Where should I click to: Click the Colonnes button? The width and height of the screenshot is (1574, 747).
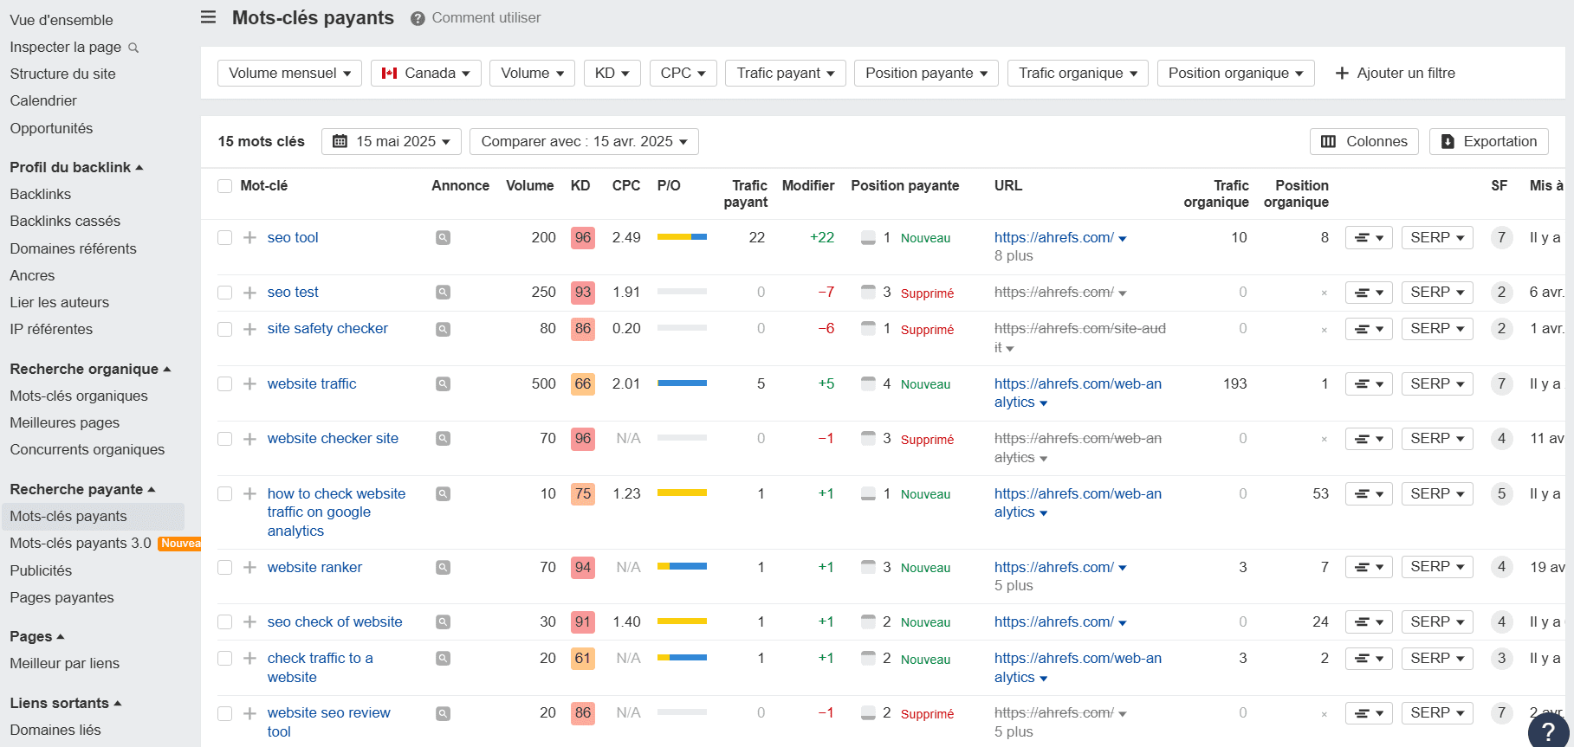pyautogui.click(x=1364, y=141)
